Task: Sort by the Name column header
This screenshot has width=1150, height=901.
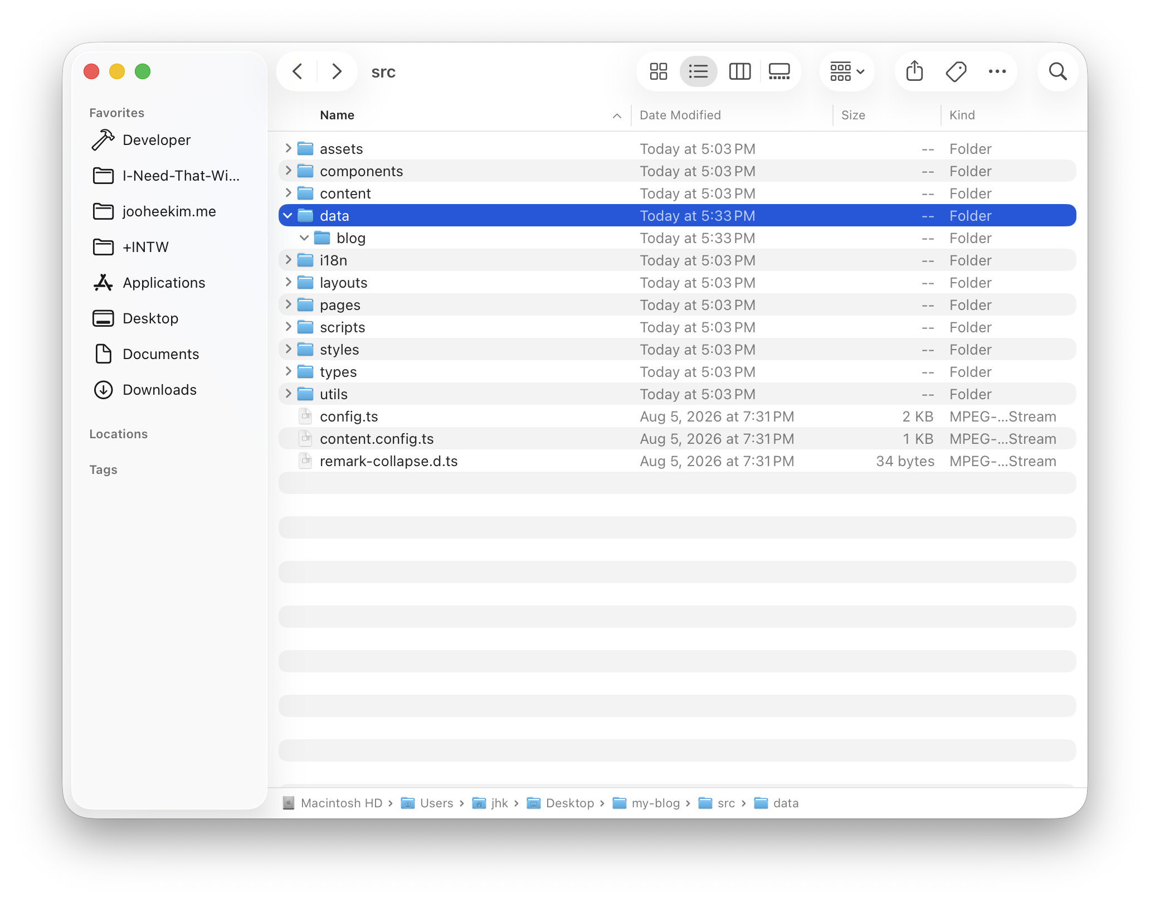Action: [337, 115]
